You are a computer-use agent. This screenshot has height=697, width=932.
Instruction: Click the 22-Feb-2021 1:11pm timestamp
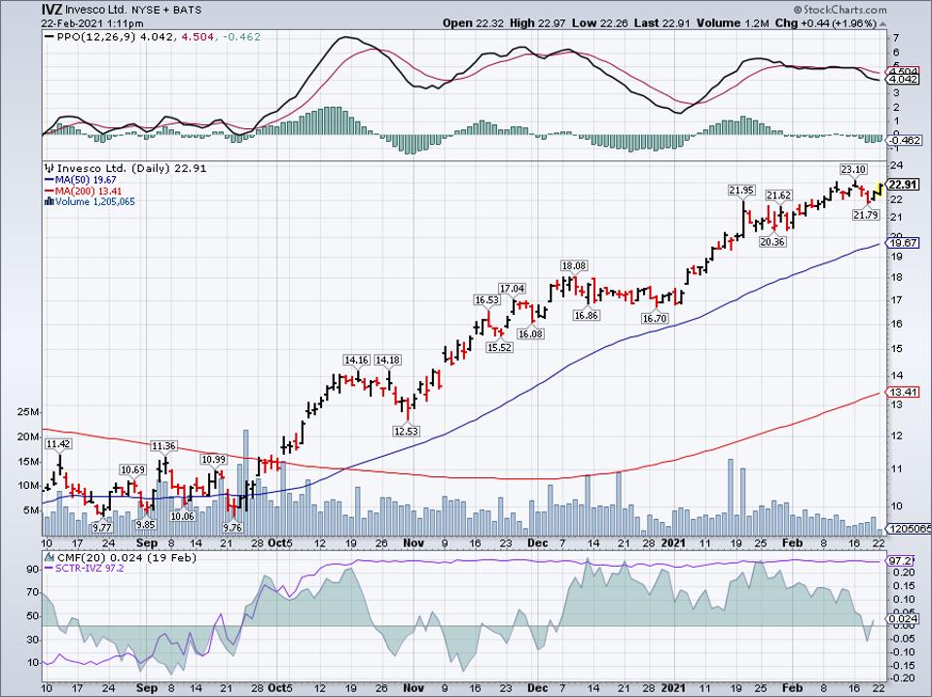92,23
